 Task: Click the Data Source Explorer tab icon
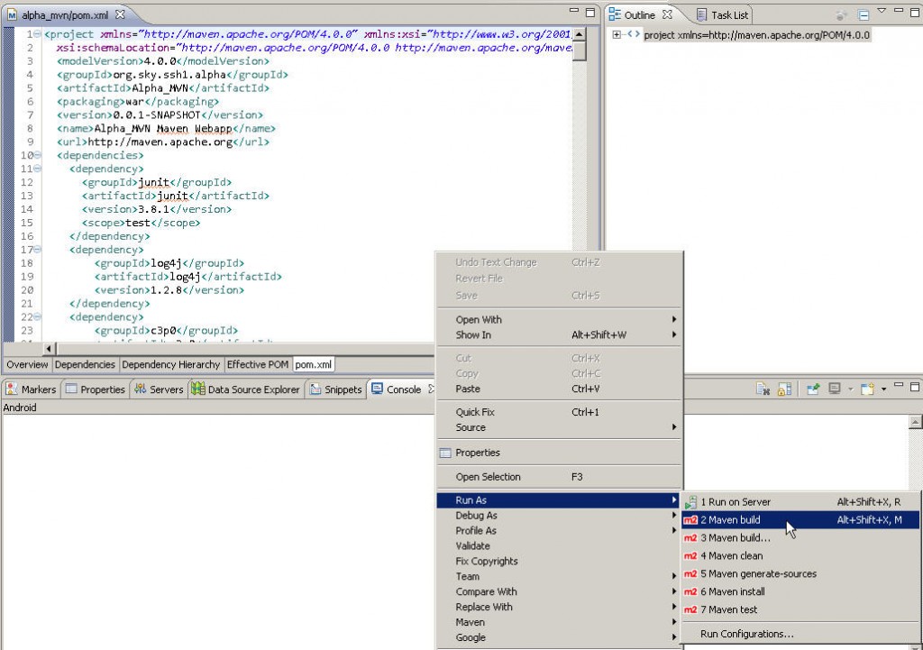tap(197, 389)
